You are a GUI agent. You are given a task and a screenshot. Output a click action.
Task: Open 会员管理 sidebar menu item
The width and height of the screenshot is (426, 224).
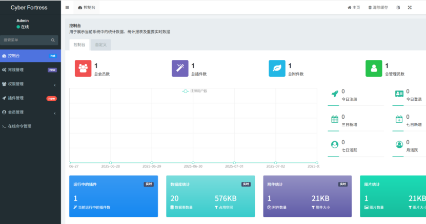(30, 112)
